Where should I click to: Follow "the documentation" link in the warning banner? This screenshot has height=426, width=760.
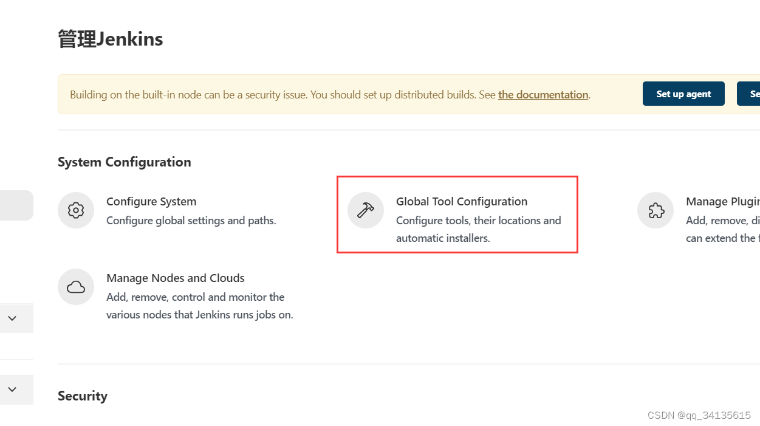[x=543, y=95]
